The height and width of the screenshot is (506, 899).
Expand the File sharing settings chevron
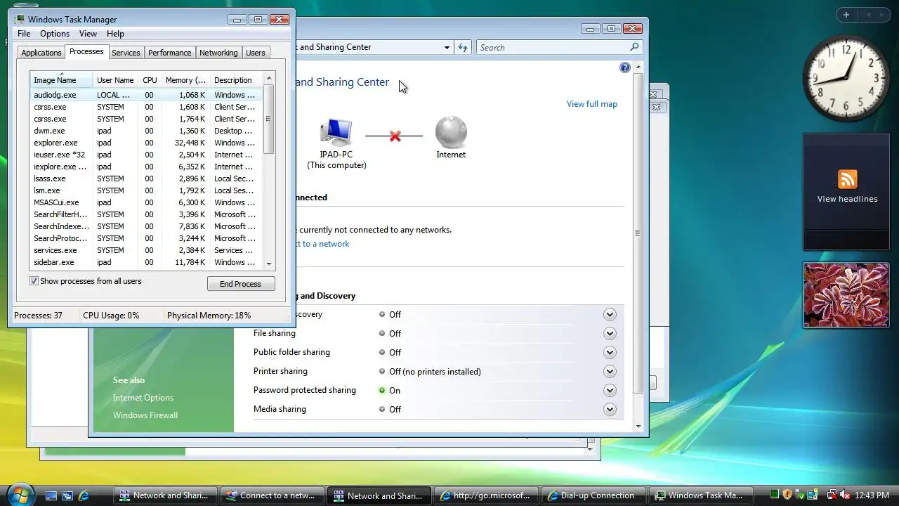tap(610, 333)
